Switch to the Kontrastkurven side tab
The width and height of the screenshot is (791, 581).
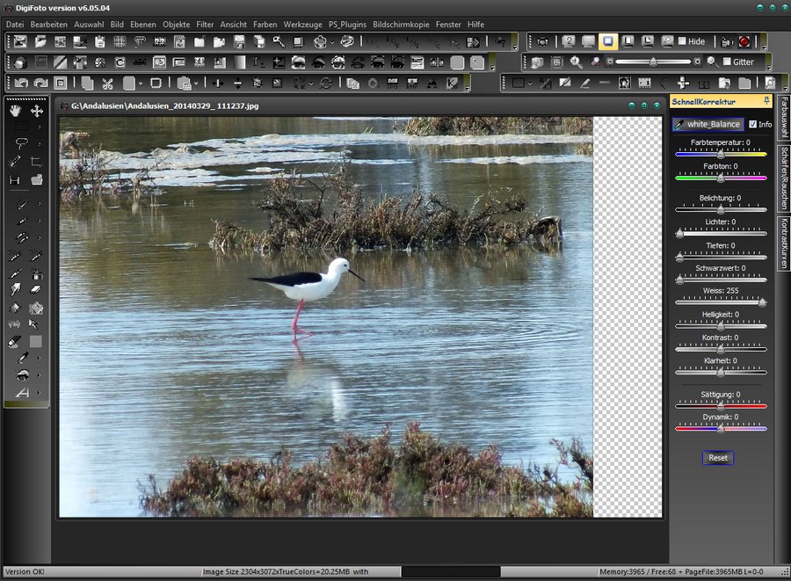(x=783, y=243)
